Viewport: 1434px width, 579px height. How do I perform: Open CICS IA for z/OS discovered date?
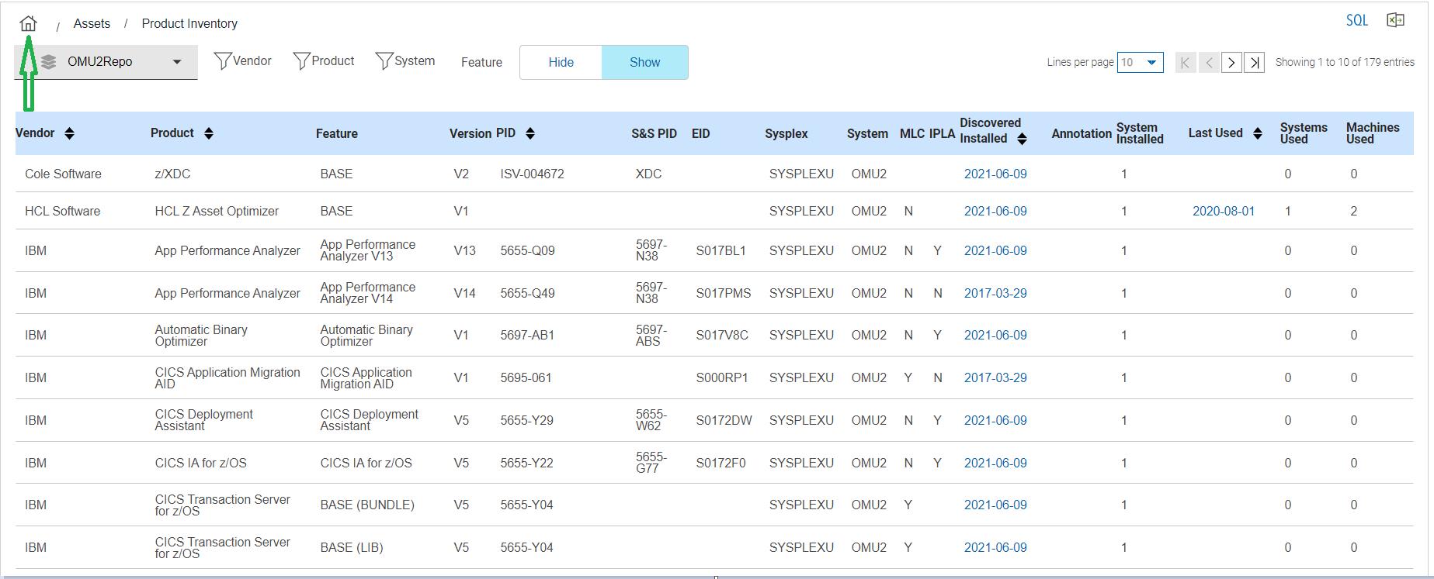click(995, 463)
